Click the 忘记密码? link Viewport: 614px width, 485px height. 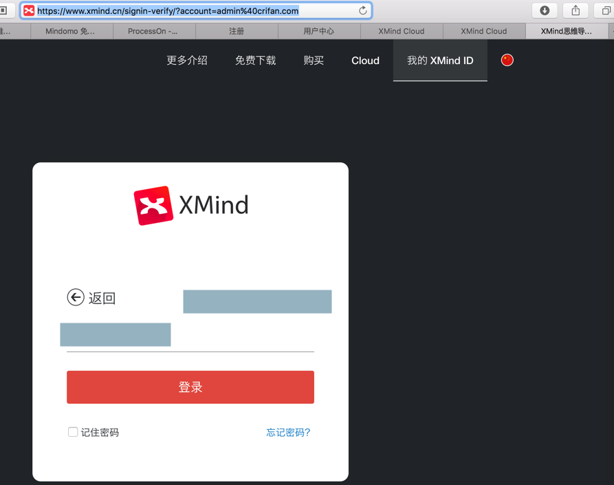coord(288,432)
